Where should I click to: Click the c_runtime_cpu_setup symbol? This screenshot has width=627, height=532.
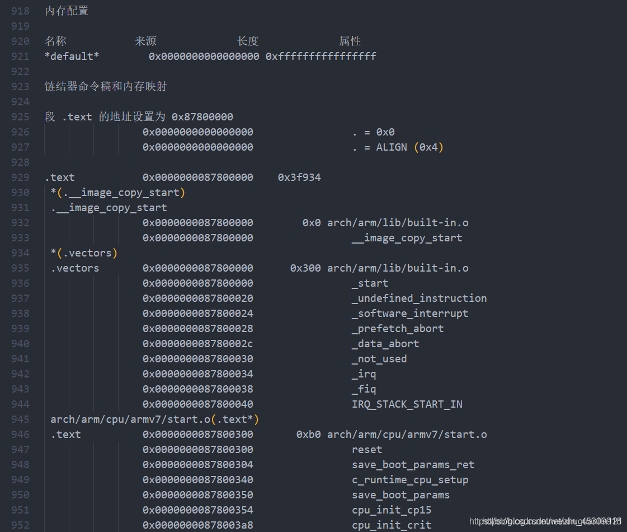click(x=411, y=480)
